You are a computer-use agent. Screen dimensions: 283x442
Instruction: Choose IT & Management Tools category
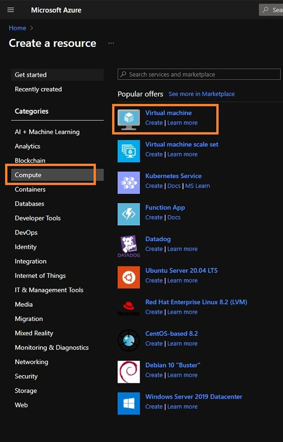[x=49, y=290]
